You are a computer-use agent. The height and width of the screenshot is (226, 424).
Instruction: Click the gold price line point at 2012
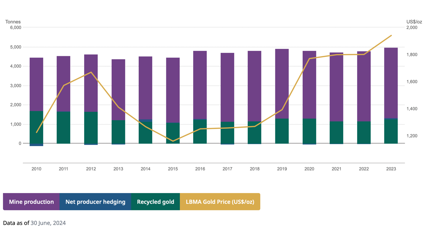(91, 72)
